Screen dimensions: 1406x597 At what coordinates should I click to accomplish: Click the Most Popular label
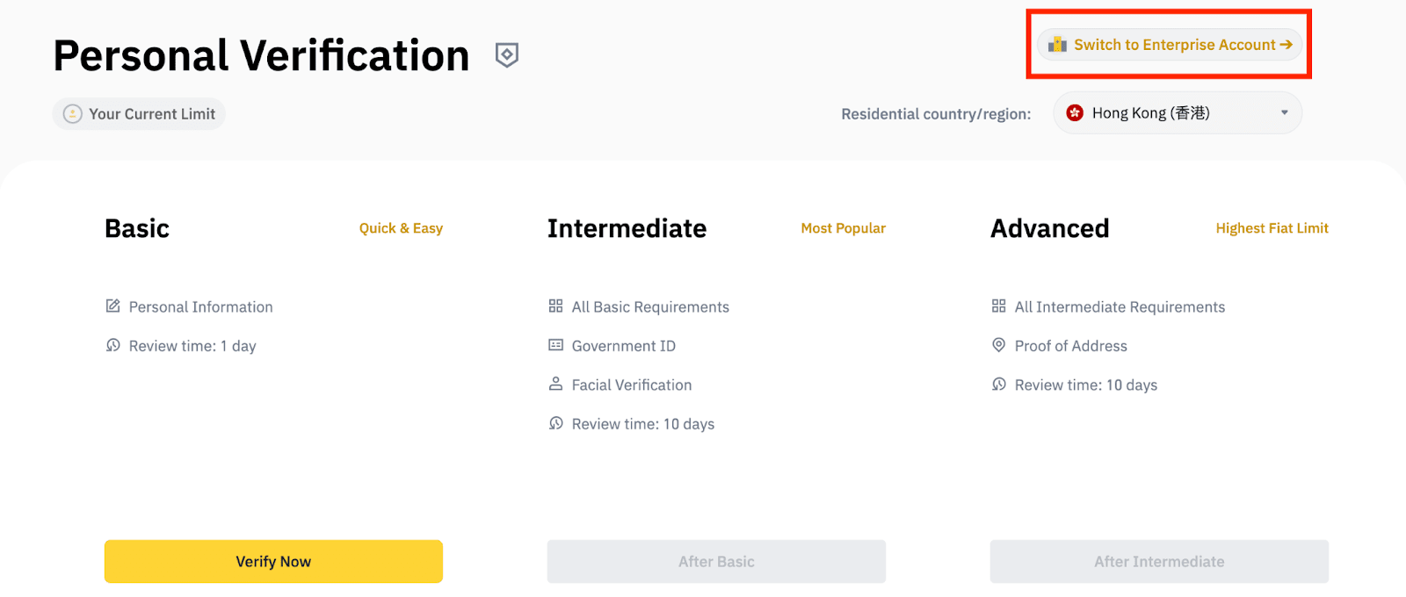[843, 228]
